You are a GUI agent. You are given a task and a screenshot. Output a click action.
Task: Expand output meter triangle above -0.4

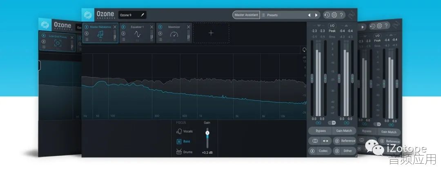[x=346, y=26]
